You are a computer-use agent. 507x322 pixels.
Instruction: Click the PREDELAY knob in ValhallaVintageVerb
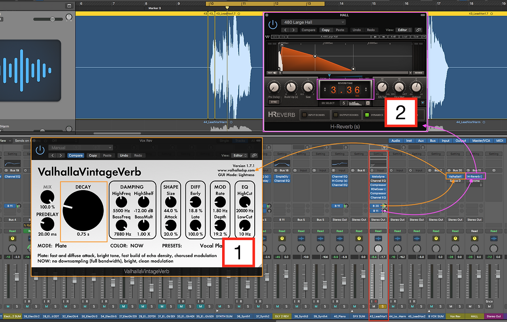point(47,225)
